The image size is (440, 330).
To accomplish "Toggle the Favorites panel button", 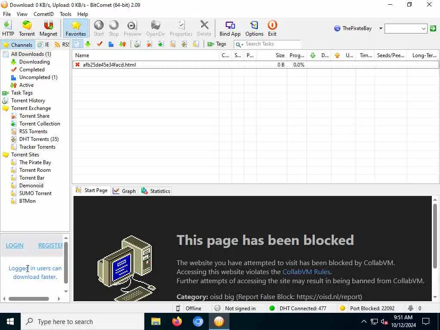I will tap(76, 28).
